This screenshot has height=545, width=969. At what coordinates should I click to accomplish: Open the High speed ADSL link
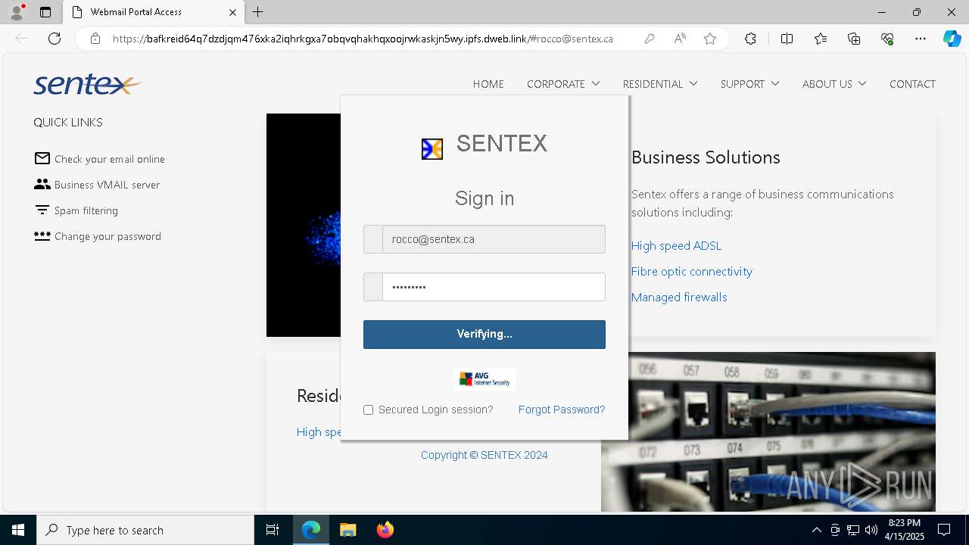point(676,245)
